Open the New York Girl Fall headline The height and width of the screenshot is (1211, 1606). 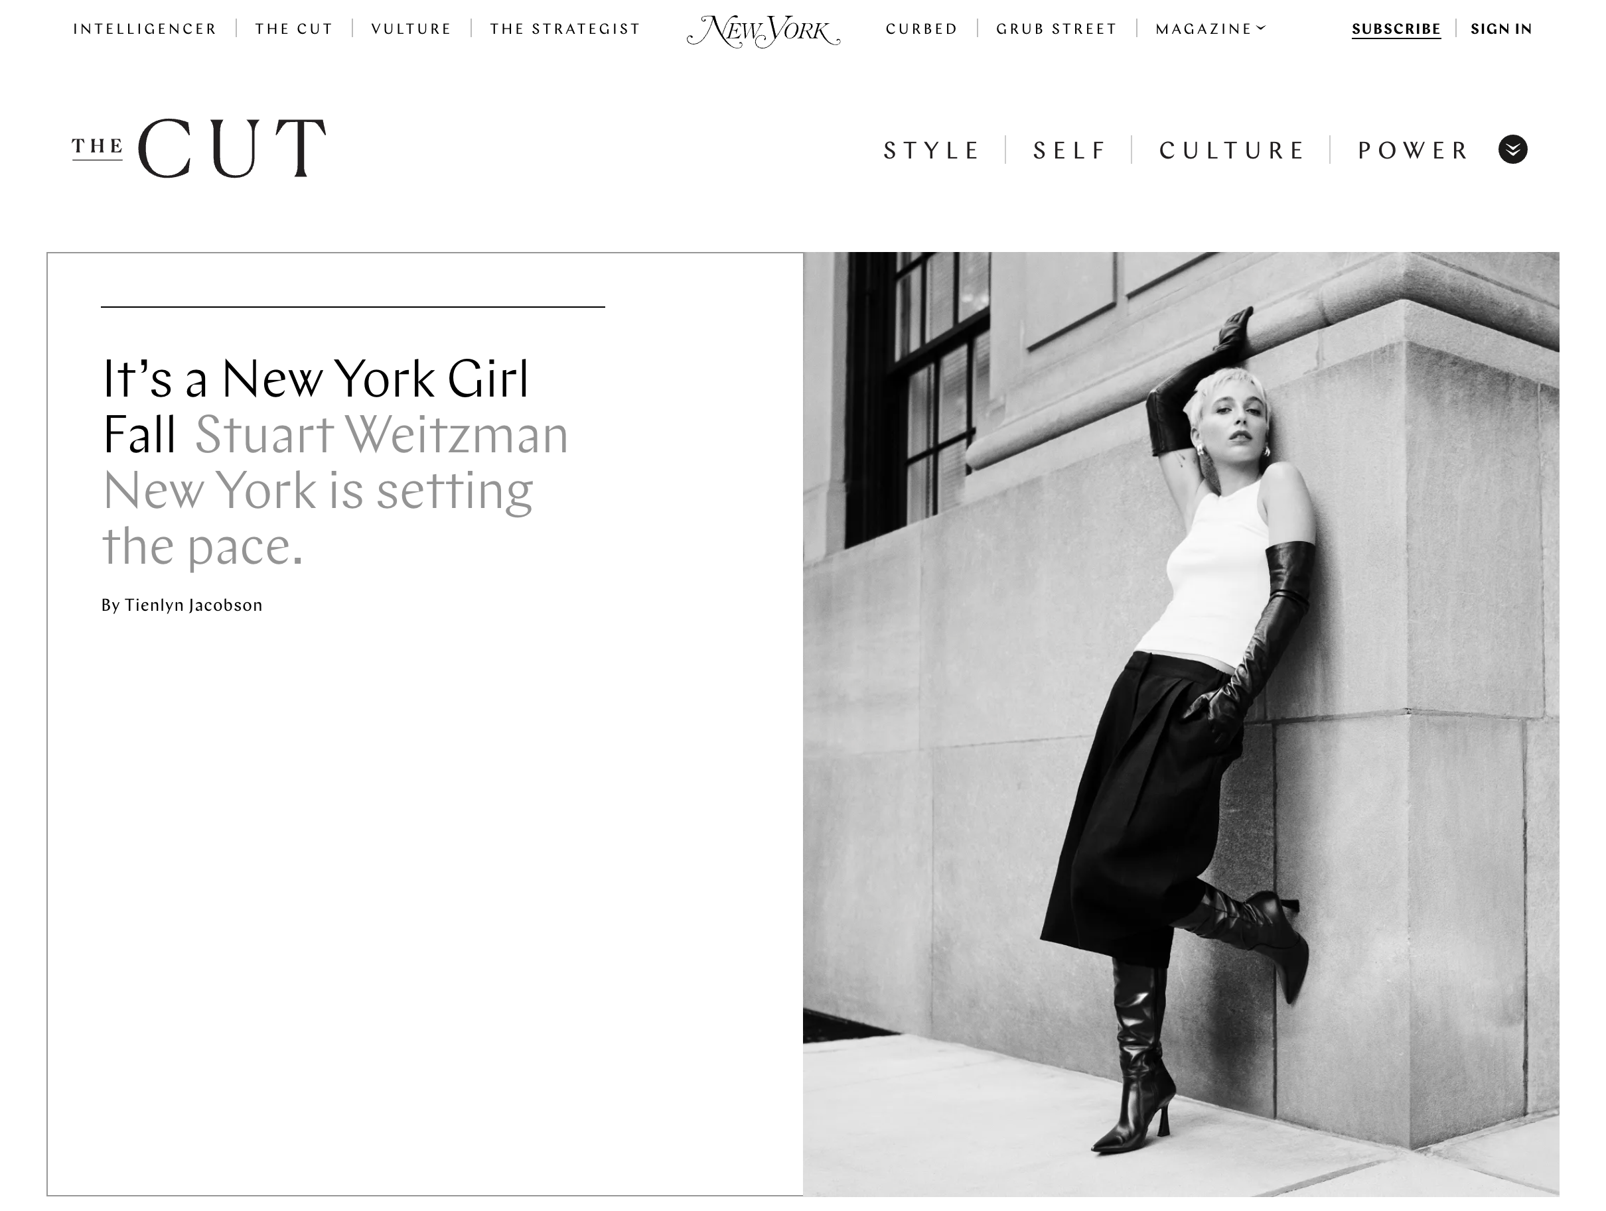click(316, 406)
